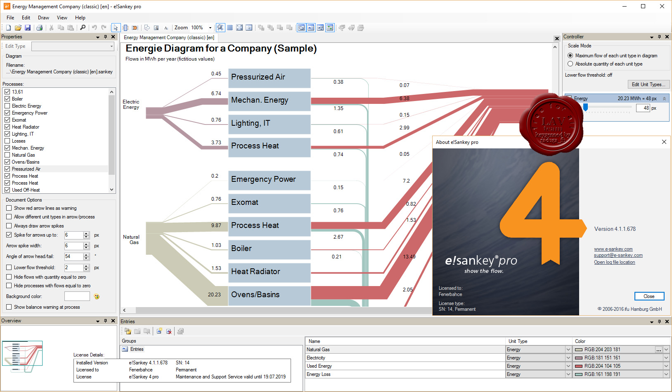
Task: Click the Background color box
Action: click(x=77, y=296)
